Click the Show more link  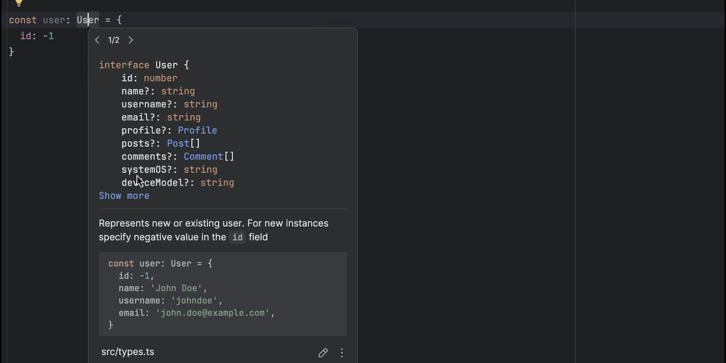[x=124, y=196]
